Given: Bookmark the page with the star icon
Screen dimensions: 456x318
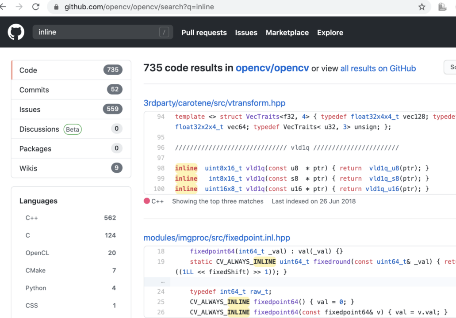Looking at the screenshot, I should coord(422,7).
